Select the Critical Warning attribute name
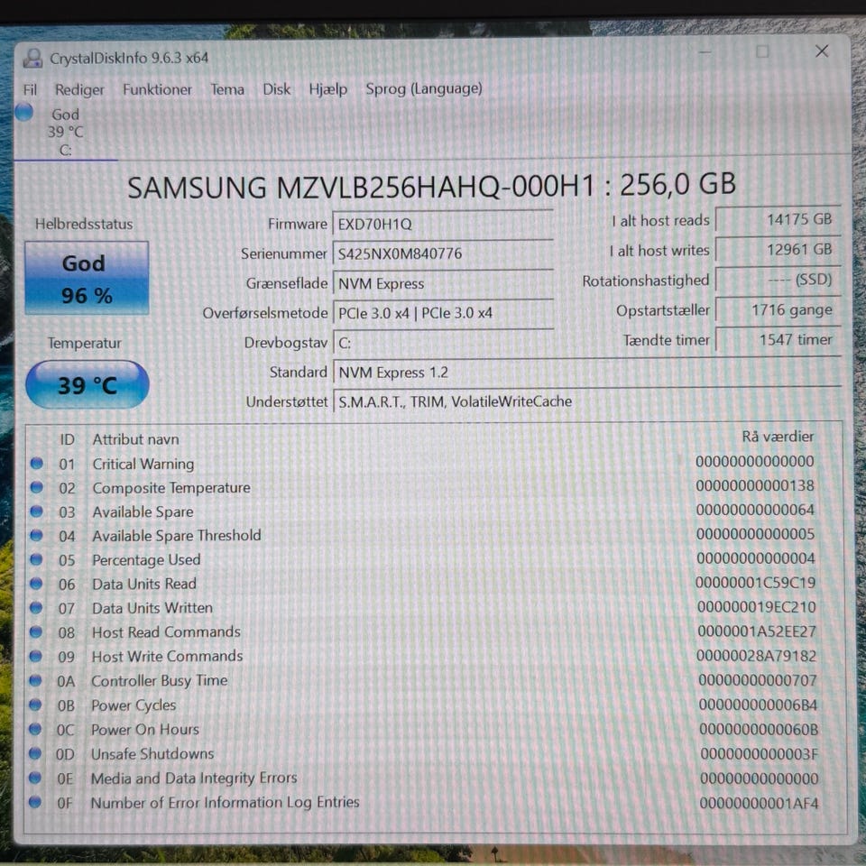Screen dimensions: 866x866 point(143,464)
